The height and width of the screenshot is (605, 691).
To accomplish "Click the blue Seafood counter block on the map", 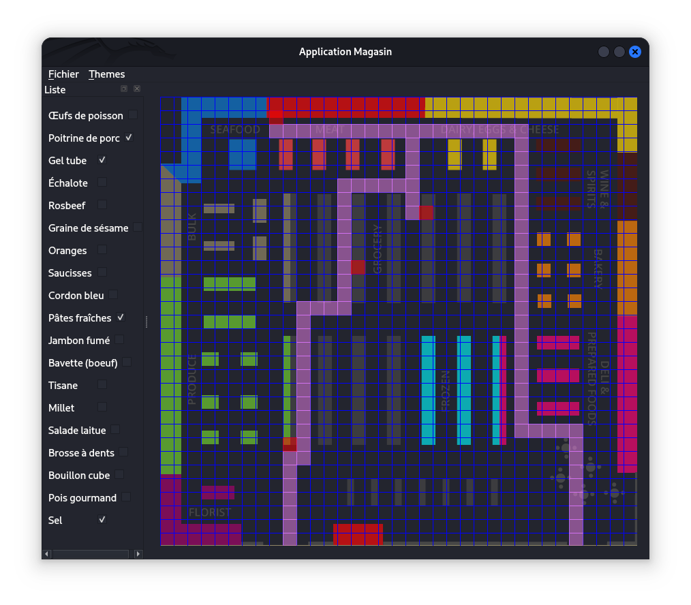I will pyautogui.click(x=242, y=154).
